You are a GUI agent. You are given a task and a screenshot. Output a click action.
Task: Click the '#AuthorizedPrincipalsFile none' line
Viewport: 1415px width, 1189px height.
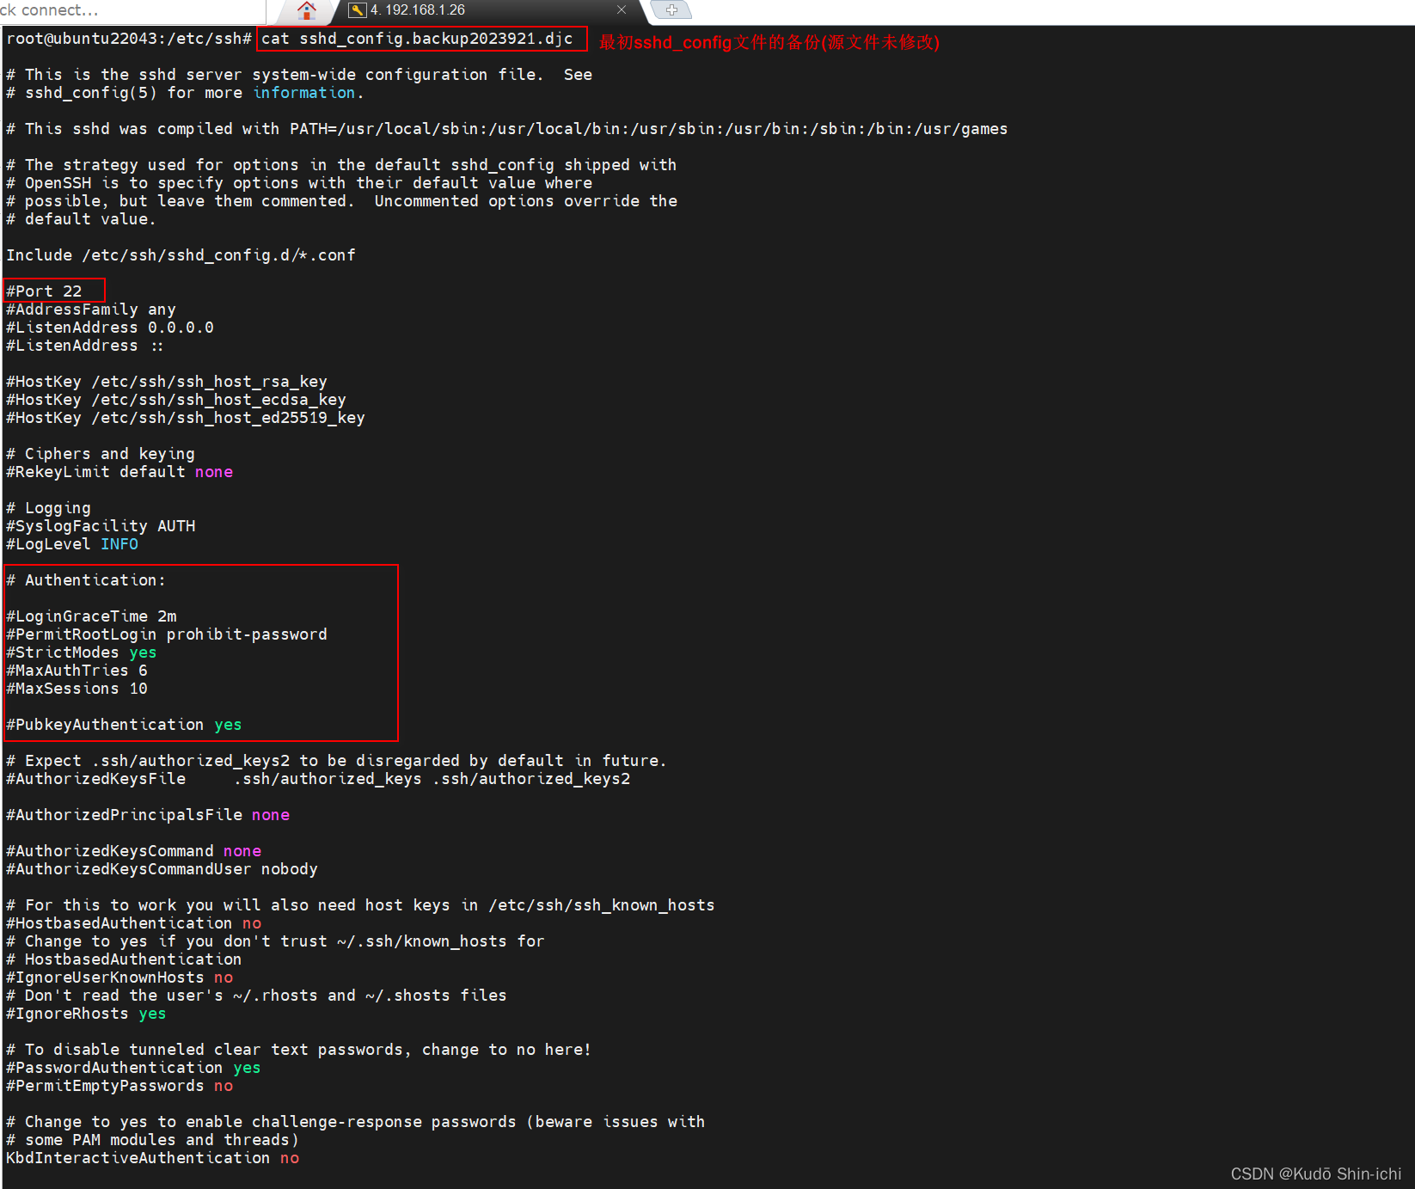point(148,815)
